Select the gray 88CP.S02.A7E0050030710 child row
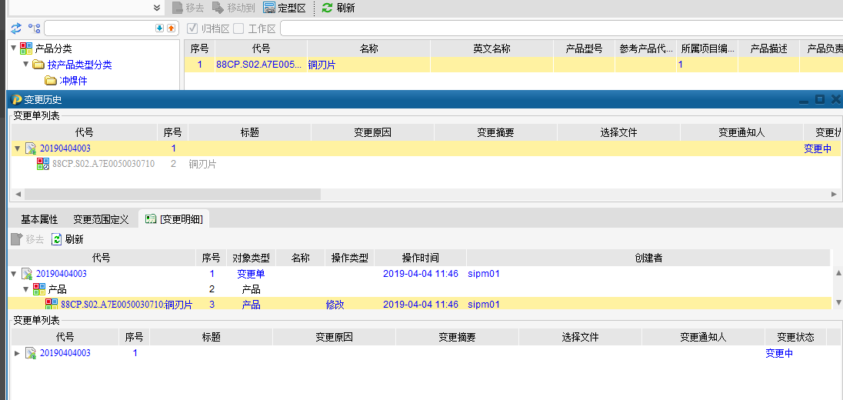The height and width of the screenshot is (400, 843). (426, 164)
